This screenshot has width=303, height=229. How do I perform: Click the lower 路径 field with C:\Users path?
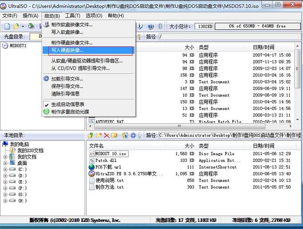230,135
